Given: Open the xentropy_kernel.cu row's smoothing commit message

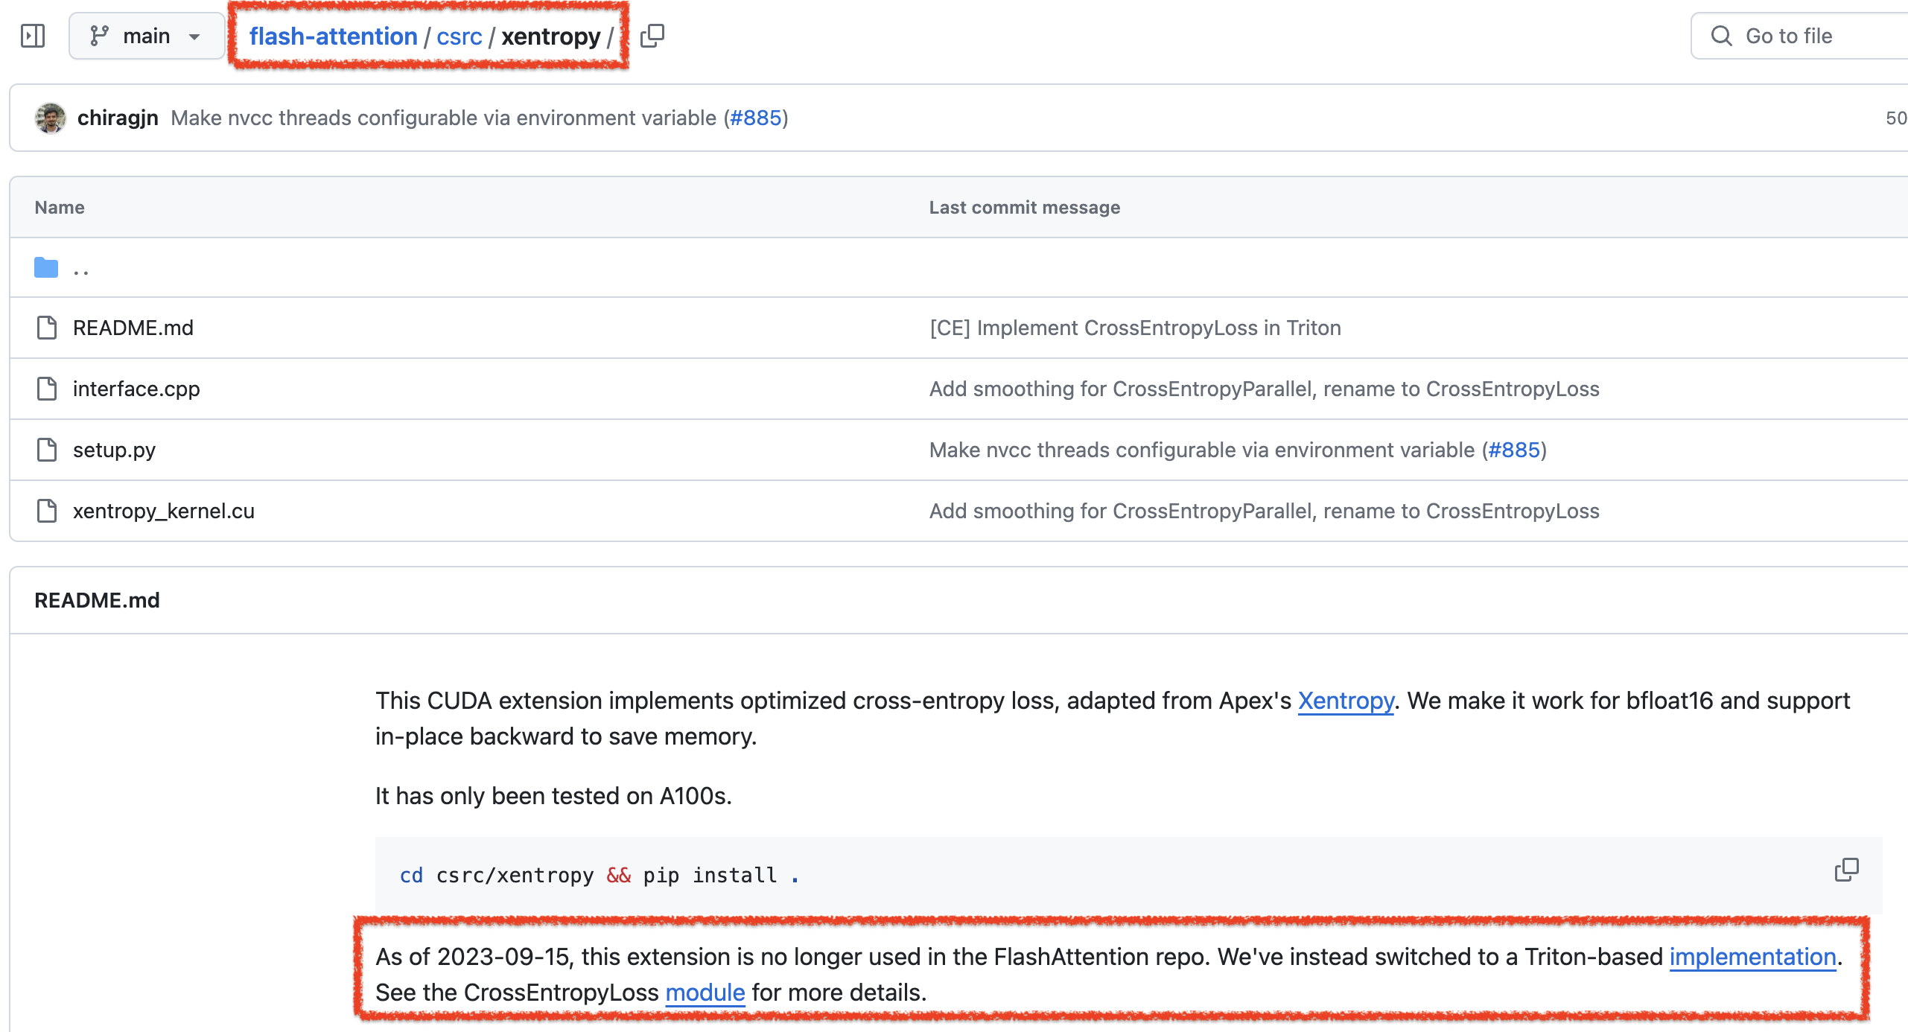Looking at the screenshot, I should click(x=1264, y=511).
